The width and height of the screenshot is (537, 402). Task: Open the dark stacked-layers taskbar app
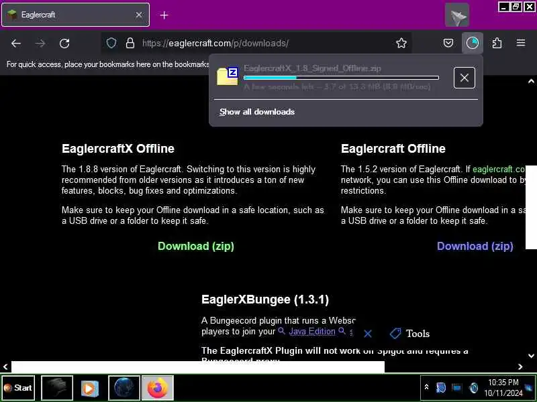coord(57,388)
